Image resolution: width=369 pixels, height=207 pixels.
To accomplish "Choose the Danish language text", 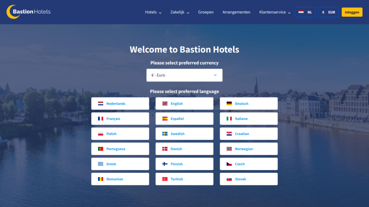I will click(176, 149).
